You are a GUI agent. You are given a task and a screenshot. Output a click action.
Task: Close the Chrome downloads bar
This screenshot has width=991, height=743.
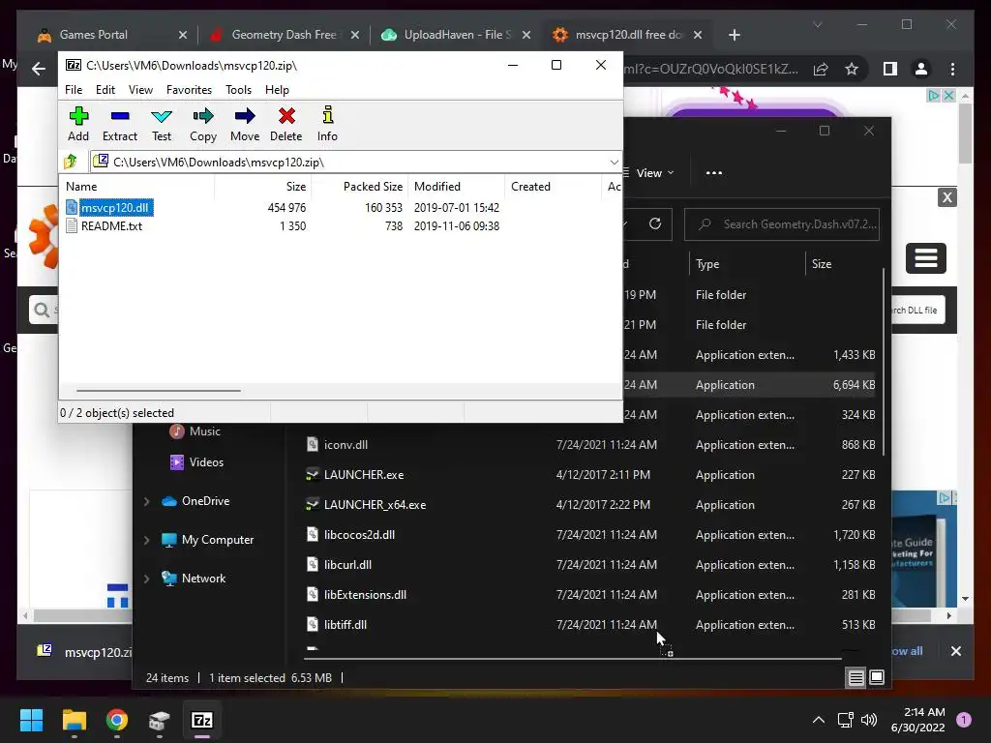[x=955, y=651]
